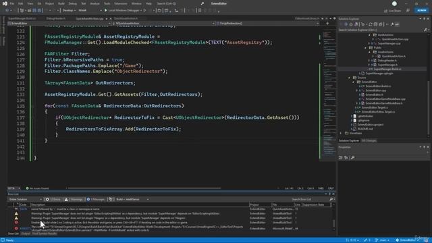432x243 pixels.
Task: Switch to QuickAssetAction.cpp tab
Action: tap(90, 18)
